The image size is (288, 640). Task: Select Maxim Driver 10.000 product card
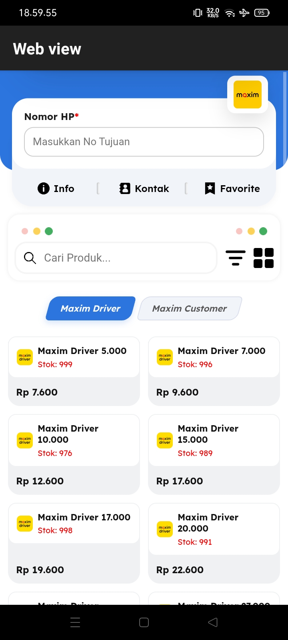point(74,454)
